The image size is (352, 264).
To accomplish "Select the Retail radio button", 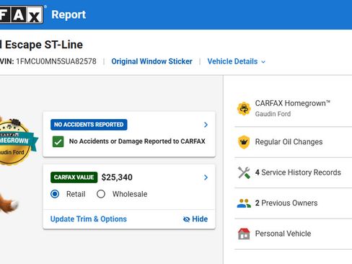I will click(x=55, y=194).
